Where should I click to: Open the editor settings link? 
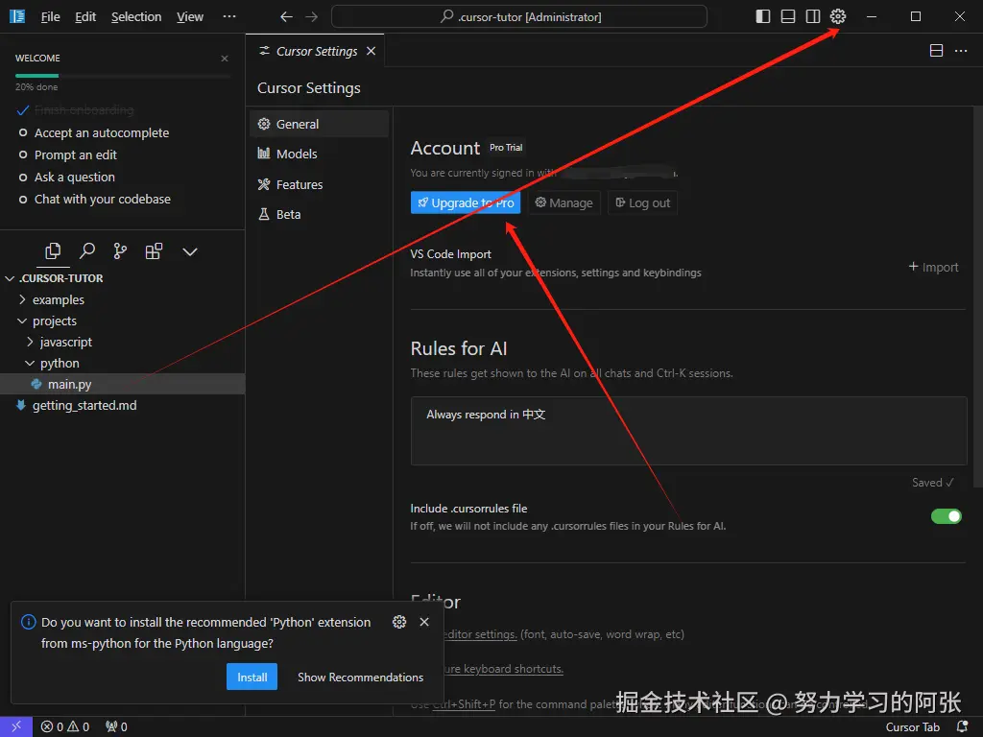[481, 634]
